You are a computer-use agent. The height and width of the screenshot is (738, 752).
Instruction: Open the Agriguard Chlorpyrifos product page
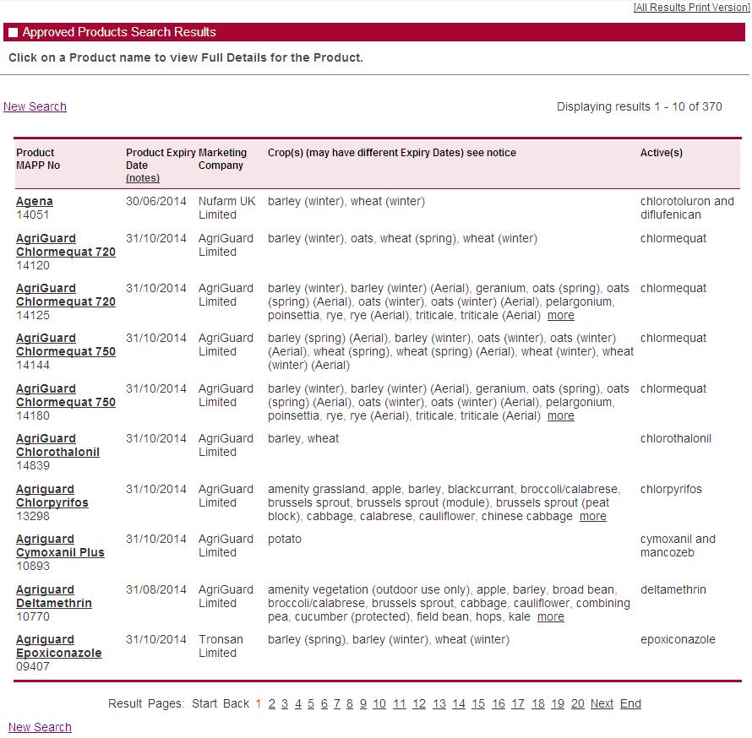click(52, 496)
